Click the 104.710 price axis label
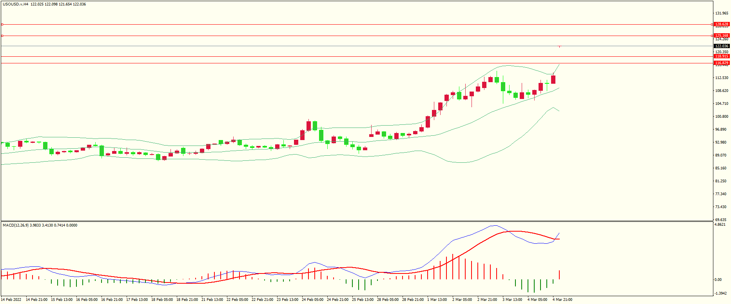Image resolution: width=731 pixels, height=304 pixels. (722, 104)
